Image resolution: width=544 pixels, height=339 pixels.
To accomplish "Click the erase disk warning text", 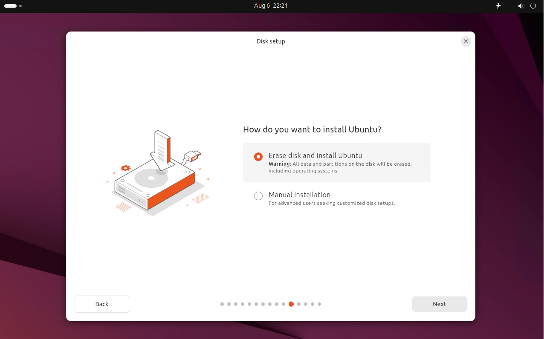I will coord(340,167).
